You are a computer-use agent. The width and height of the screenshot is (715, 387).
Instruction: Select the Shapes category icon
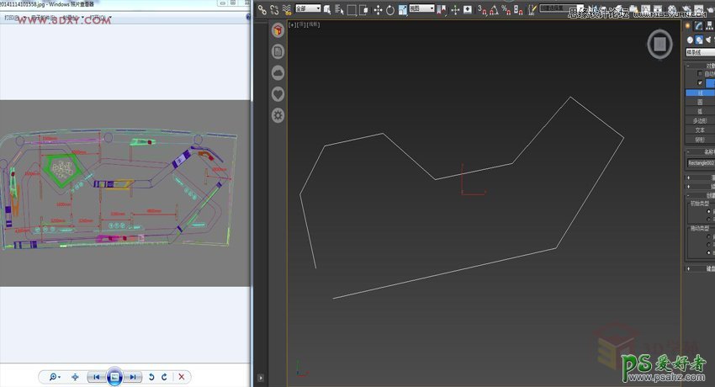[x=699, y=40]
